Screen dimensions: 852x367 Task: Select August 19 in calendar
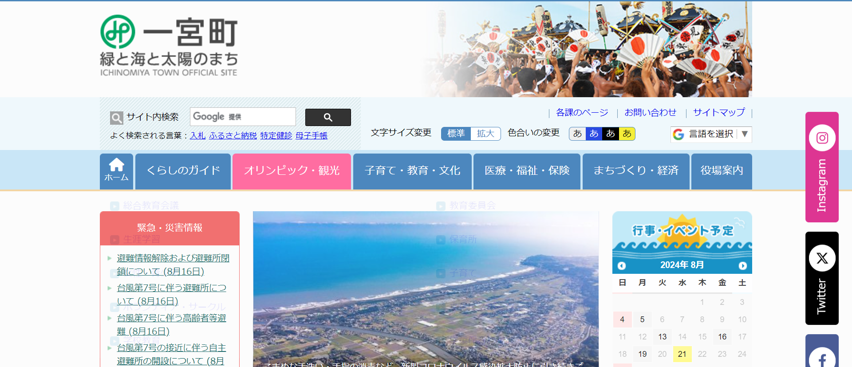[x=642, y=354]
